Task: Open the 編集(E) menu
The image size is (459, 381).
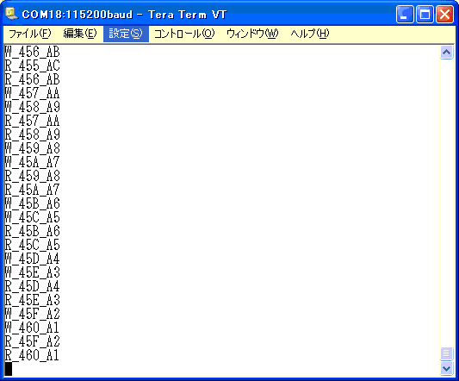Action: pyautogui.click(x=80, y=34)
